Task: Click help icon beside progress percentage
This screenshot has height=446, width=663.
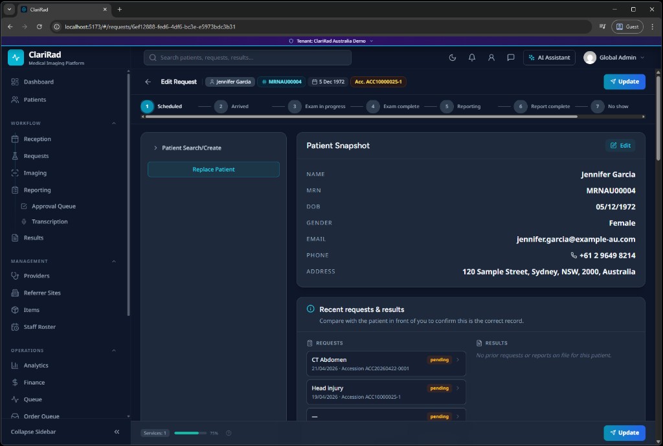Action: pyautogui.click(x=229, y=433)
